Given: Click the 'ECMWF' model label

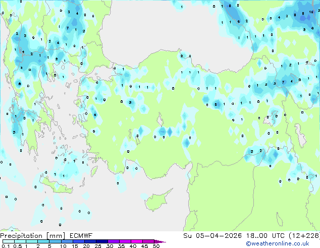Looking at the screenshot, I should (x=81, y=236).
